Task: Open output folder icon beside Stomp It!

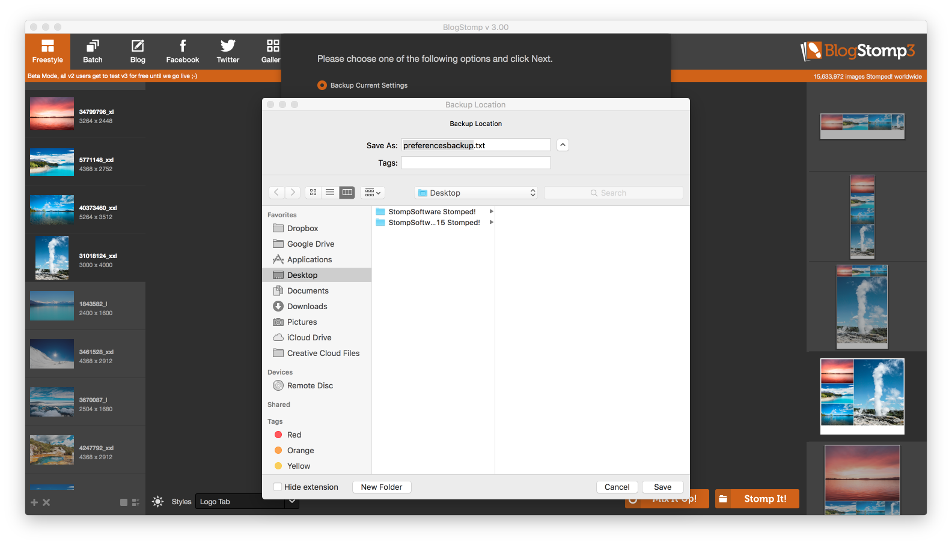Action: click(x=723, y=499)
